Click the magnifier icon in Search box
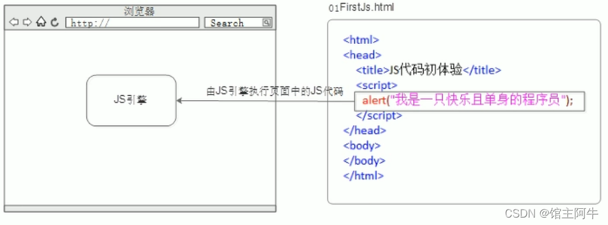 click(x=267, y=22)
